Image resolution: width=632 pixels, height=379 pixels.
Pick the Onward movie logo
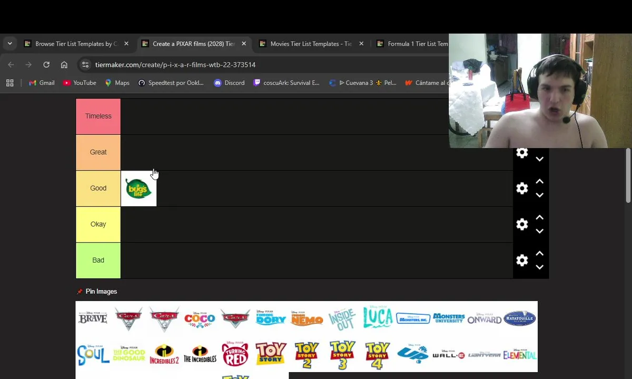pos(485,318)
